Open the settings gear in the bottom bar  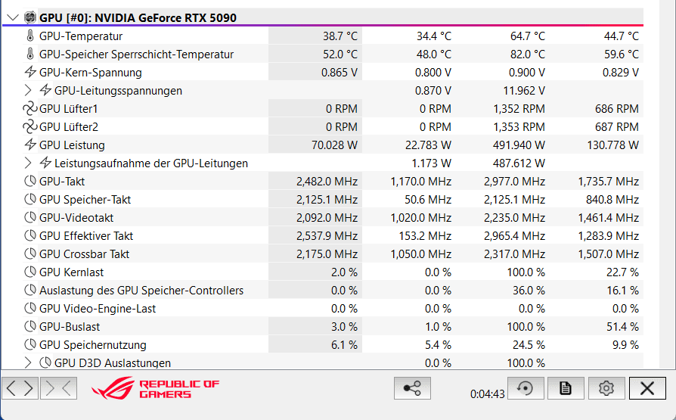point(605,388)
